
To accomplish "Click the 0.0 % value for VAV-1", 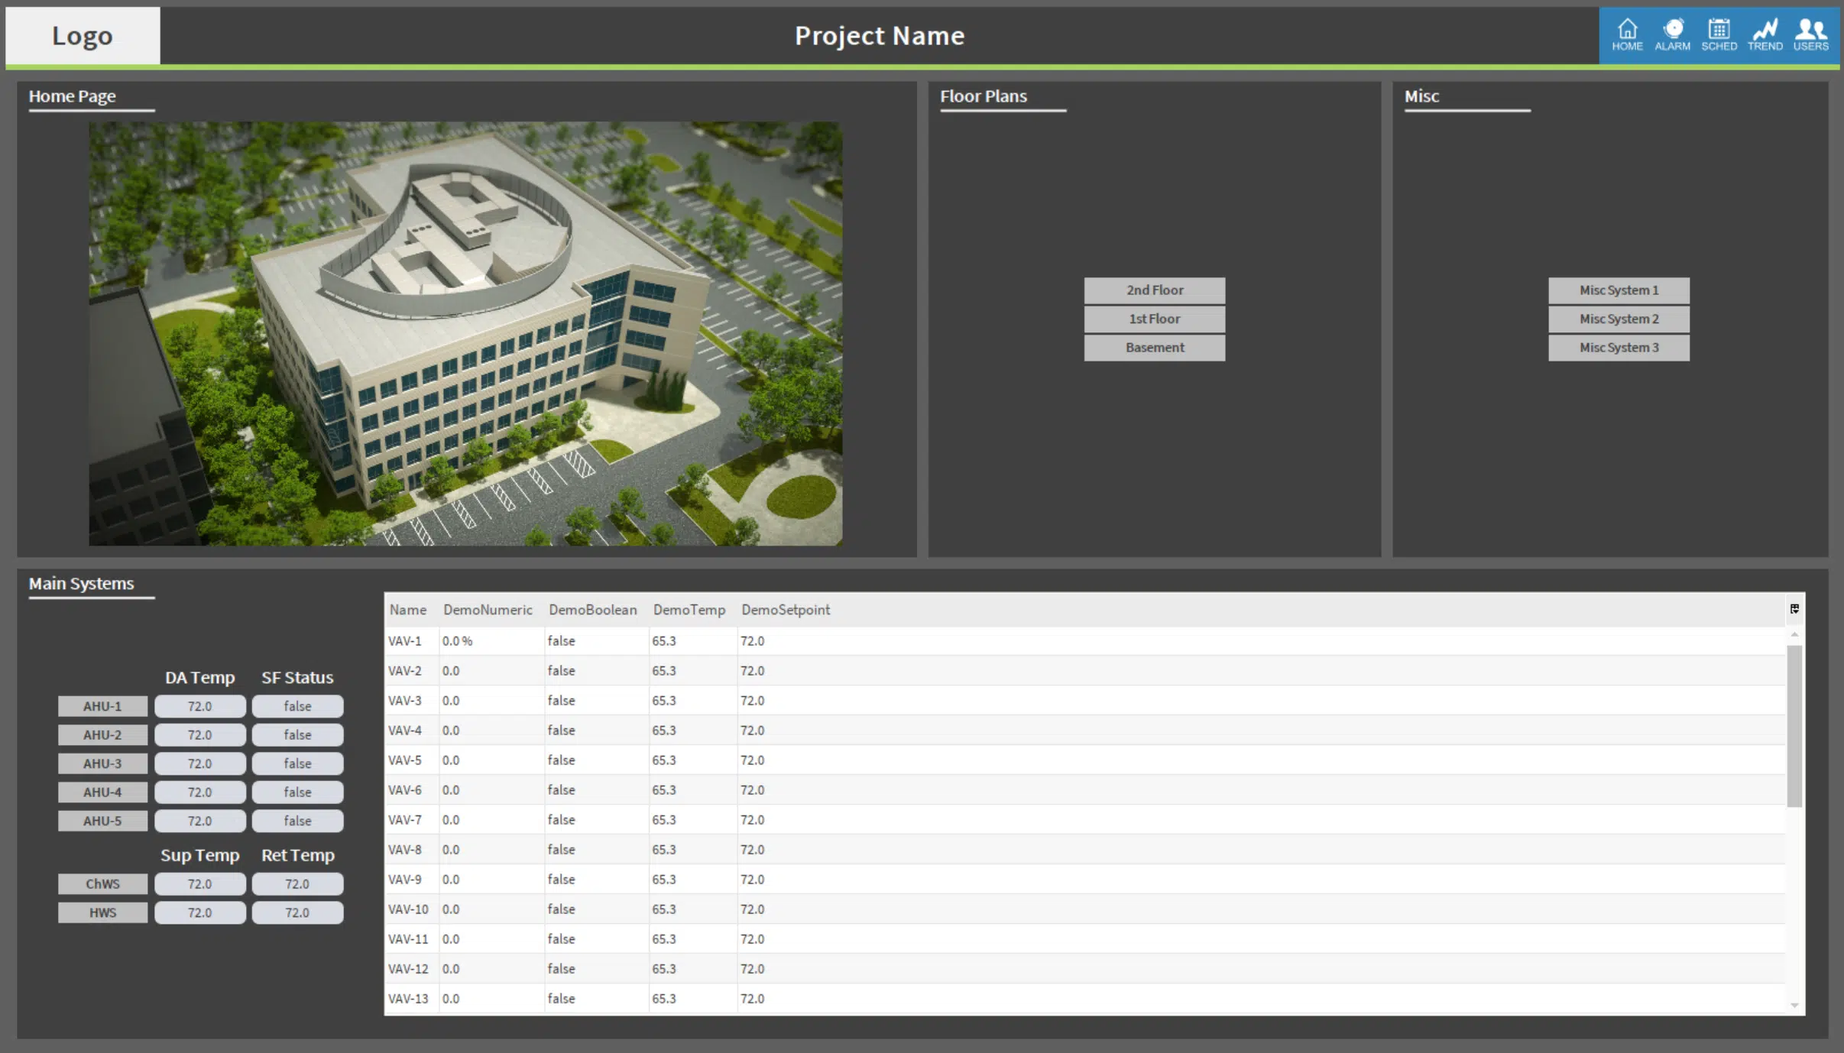I will (457, 641).
